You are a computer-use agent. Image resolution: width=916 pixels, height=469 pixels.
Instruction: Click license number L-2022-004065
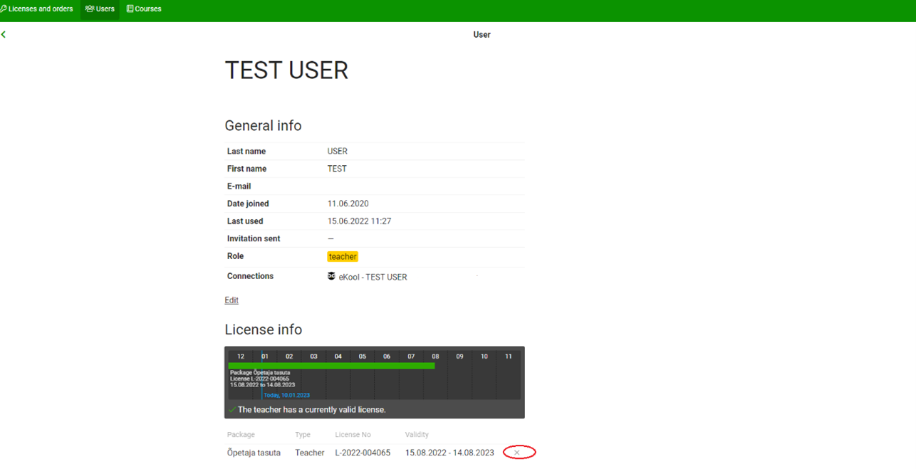pyautogui.click(x=363, y=453)
